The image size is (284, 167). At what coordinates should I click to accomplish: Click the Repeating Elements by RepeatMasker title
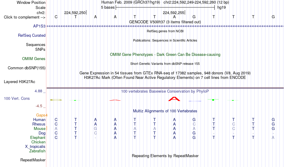(165, 156)
